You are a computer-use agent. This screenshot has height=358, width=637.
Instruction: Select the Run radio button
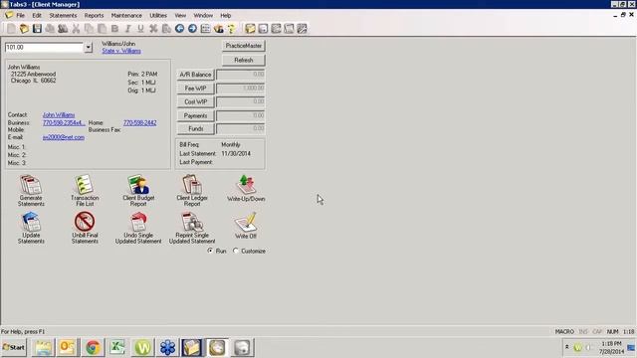click(210, 251)
